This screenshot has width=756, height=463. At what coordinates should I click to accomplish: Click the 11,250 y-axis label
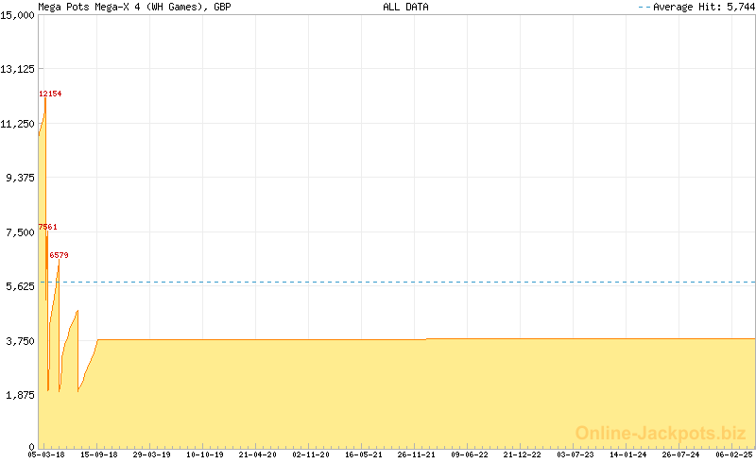[18, 123]
